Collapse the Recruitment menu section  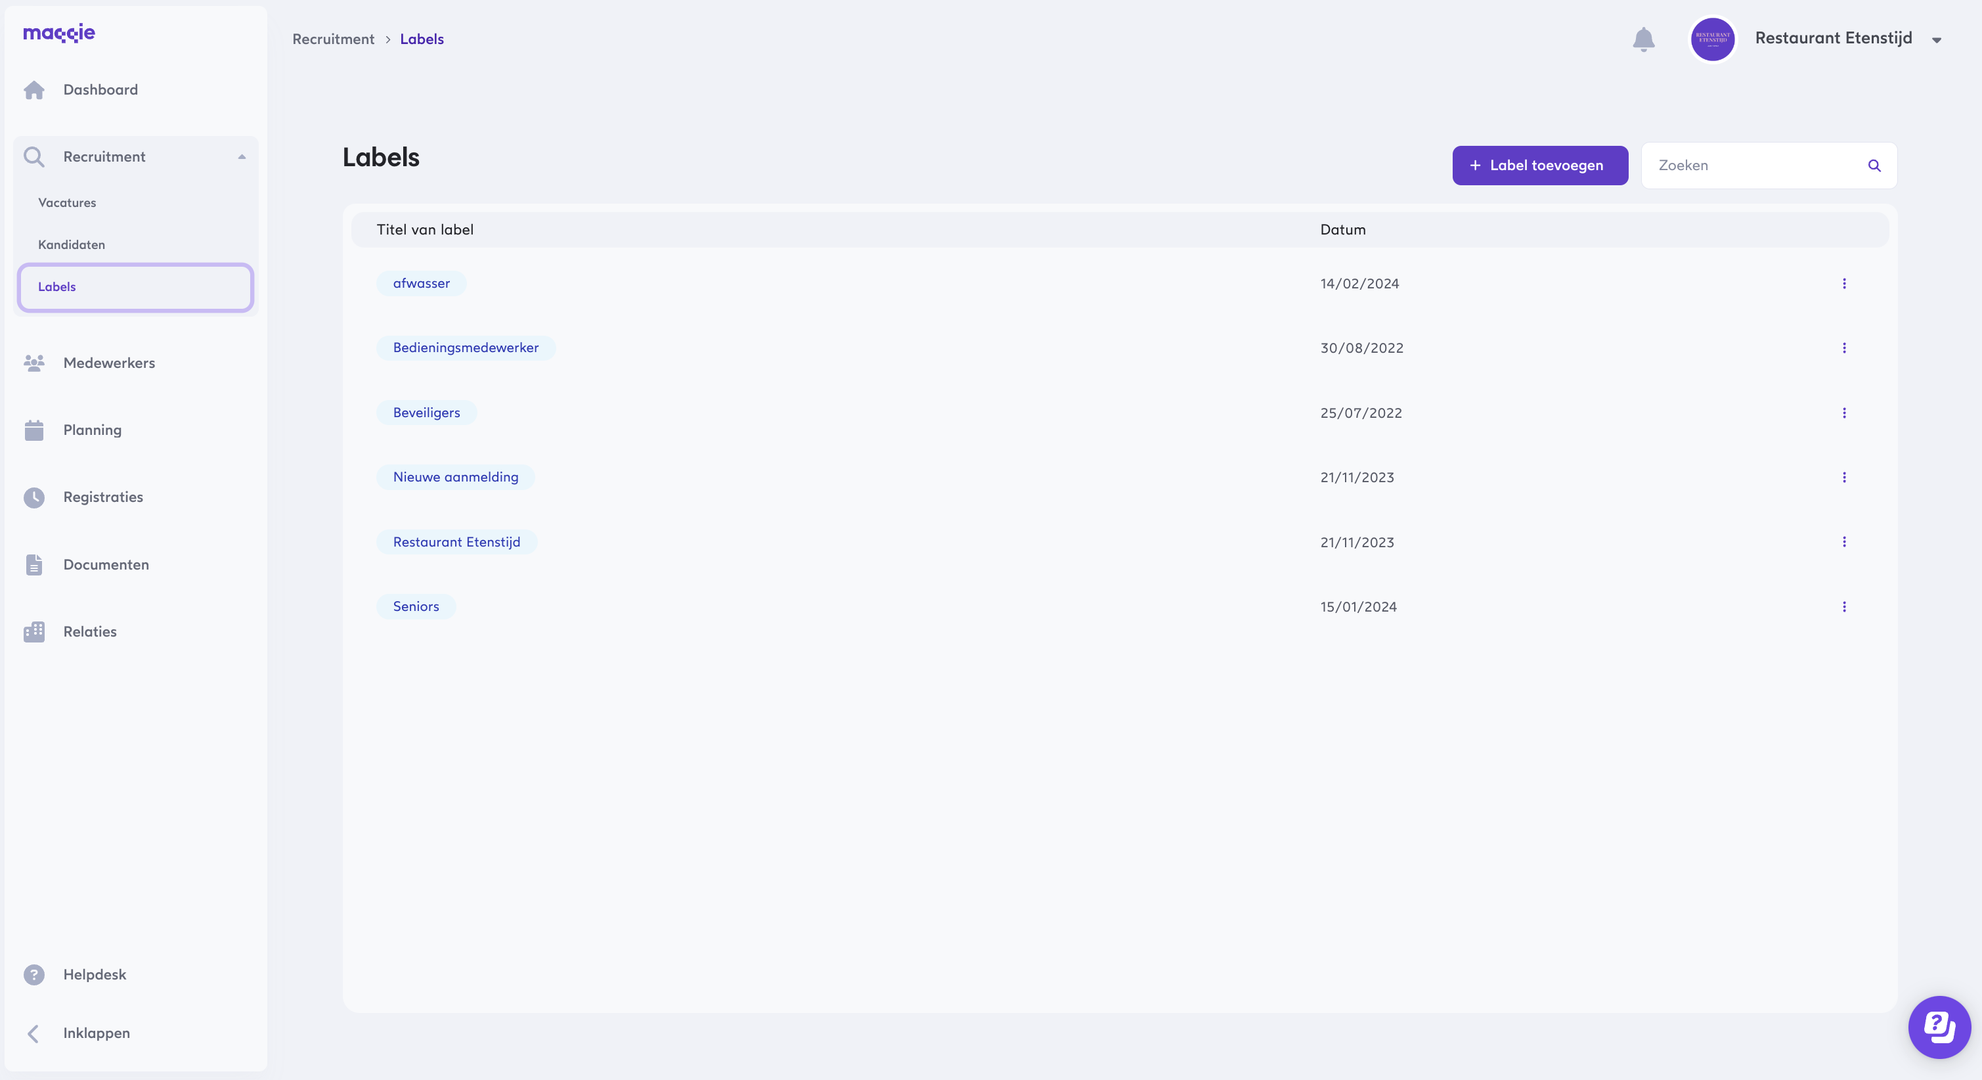tap(242, 157)
